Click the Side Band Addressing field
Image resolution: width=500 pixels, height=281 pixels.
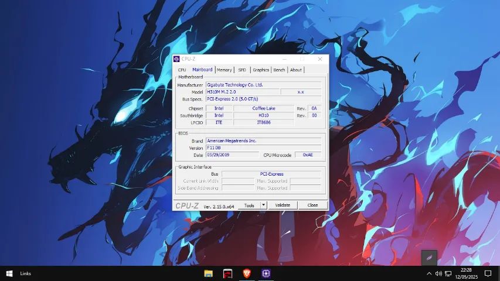(238, 188)
